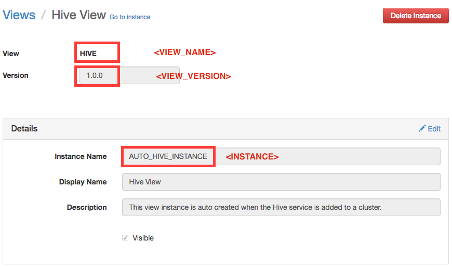This screenshot has height=267, width=452.
Task: Click the Instance Name label
Action: [81, 156]
